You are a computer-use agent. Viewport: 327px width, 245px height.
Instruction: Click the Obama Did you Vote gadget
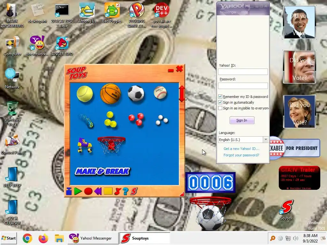tap(300, 22)
